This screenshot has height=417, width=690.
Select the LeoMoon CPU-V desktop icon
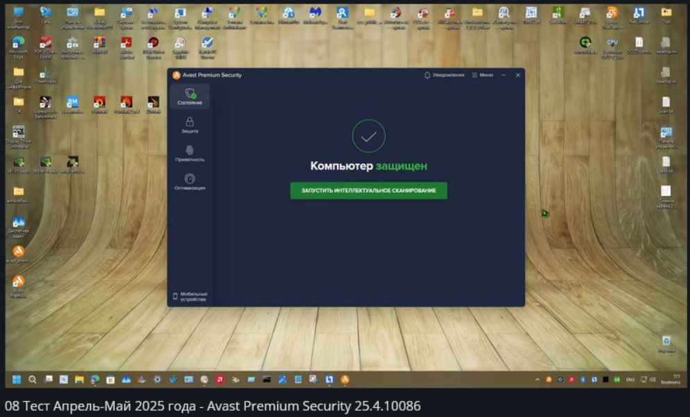tap(612, 48)
